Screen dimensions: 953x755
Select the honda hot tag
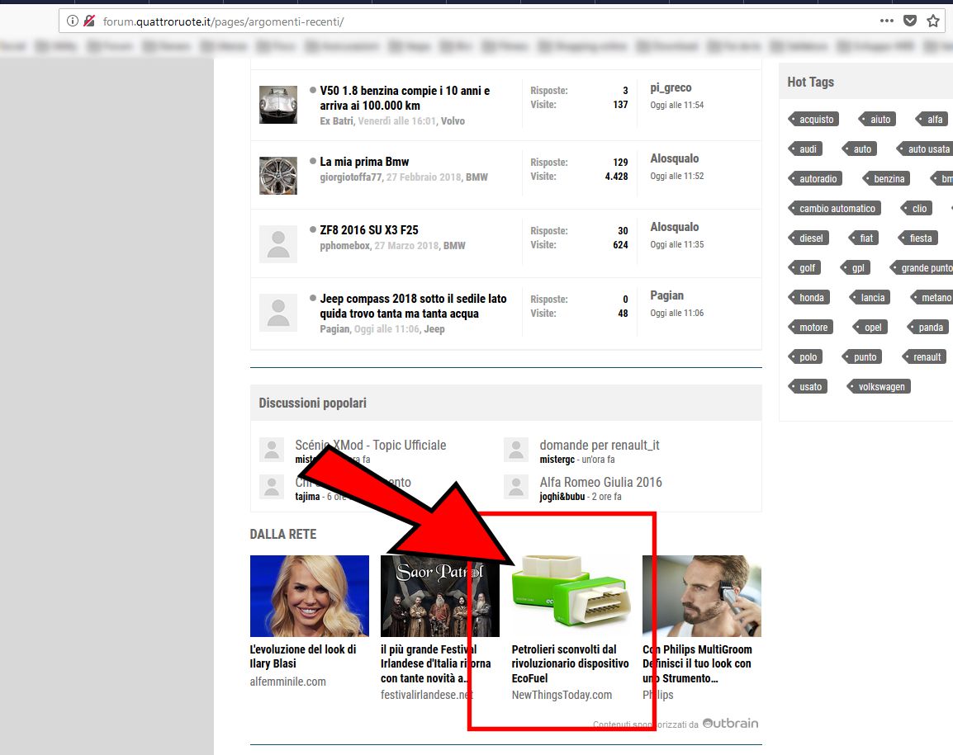(809, 298)
